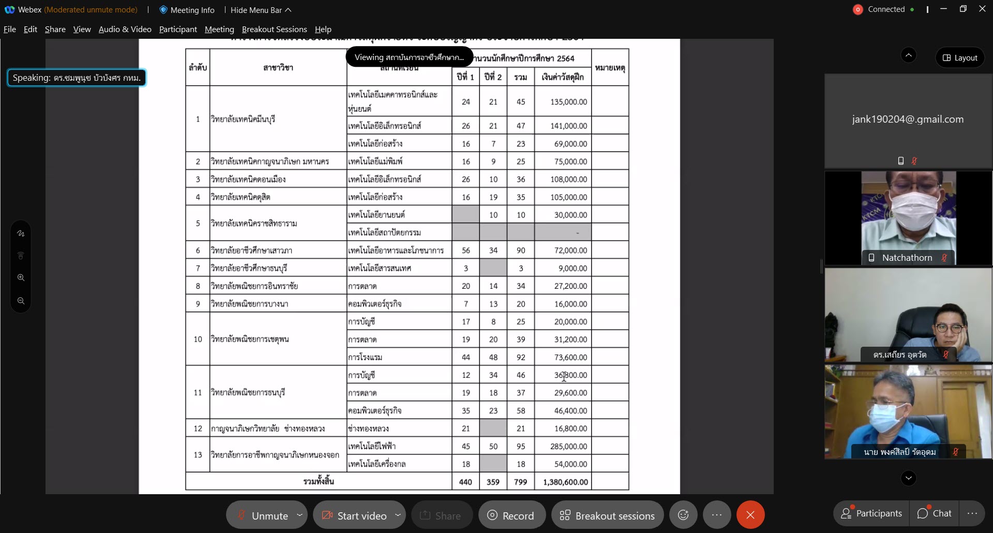
Task: Click the เงินค่าวัสดุฝึก column header
Action: click(563, 77)
